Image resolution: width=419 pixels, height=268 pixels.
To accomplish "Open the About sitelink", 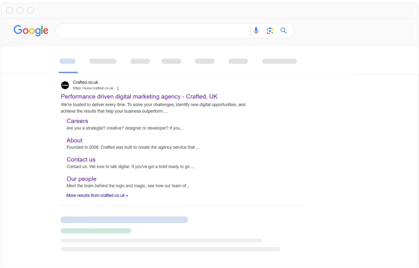I will tap(74, 140).
